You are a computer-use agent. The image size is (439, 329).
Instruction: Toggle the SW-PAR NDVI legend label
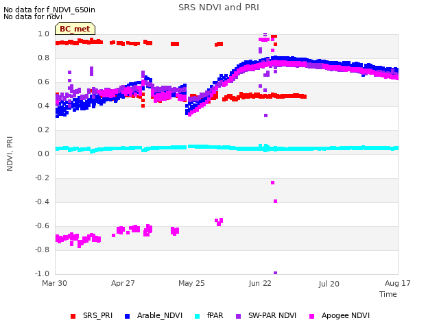pyautogui.click(x=272, y=315)
